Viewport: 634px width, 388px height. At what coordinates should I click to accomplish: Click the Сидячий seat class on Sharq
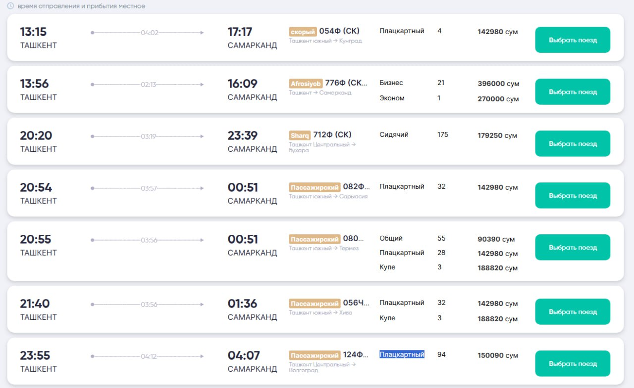click(394, 134)
